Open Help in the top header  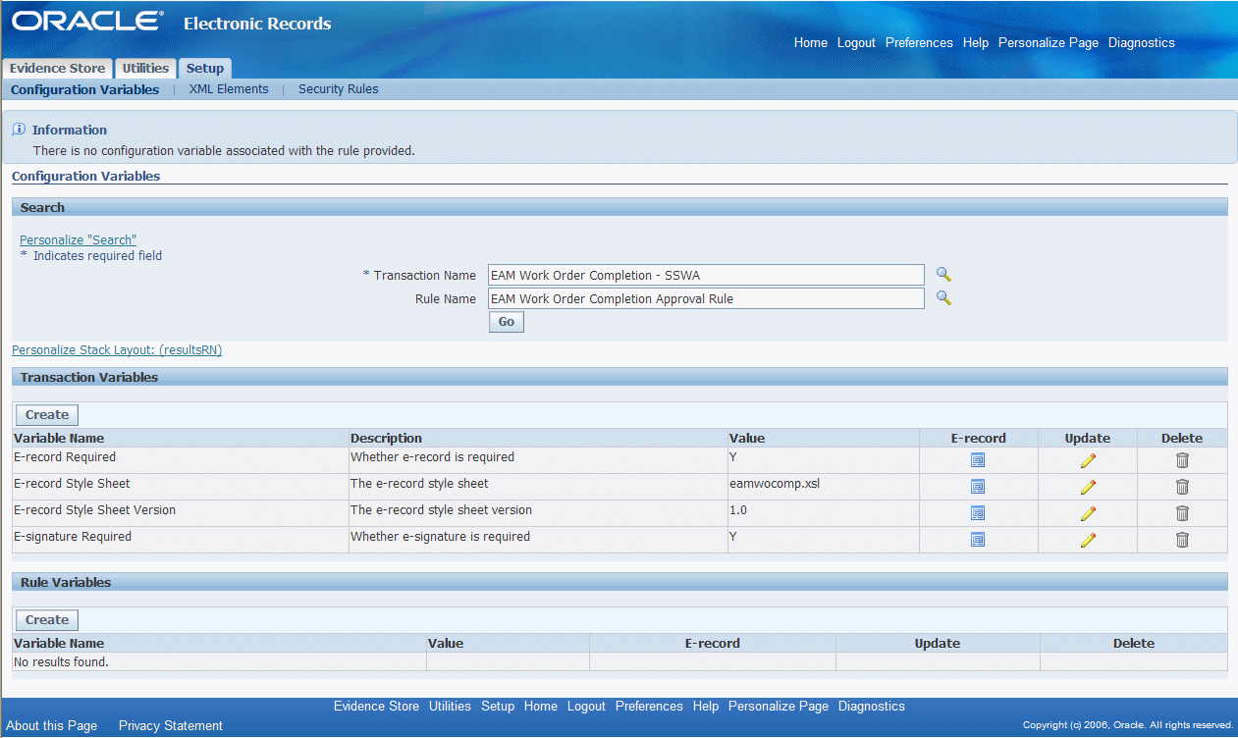[976, 43]
